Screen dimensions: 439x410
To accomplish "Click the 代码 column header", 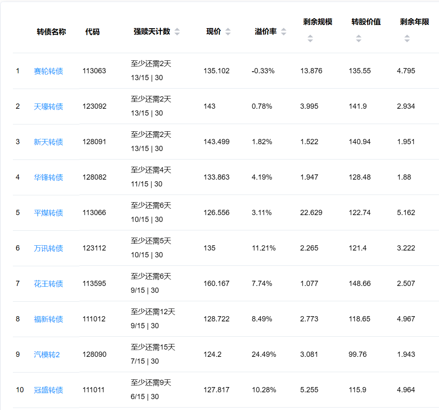I will tap(92, 32).
